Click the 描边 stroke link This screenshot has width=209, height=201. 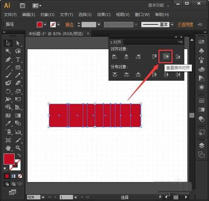(x=70, y=25)
